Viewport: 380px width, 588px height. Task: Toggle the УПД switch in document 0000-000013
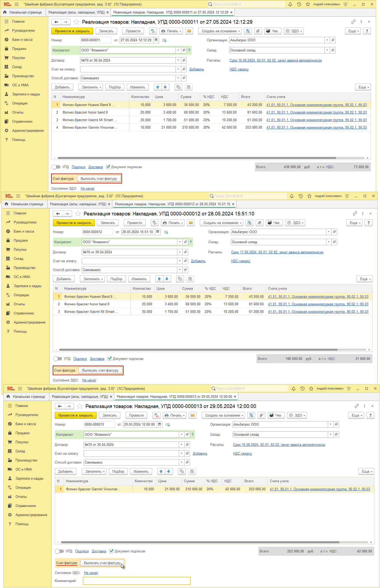[59, 551]
